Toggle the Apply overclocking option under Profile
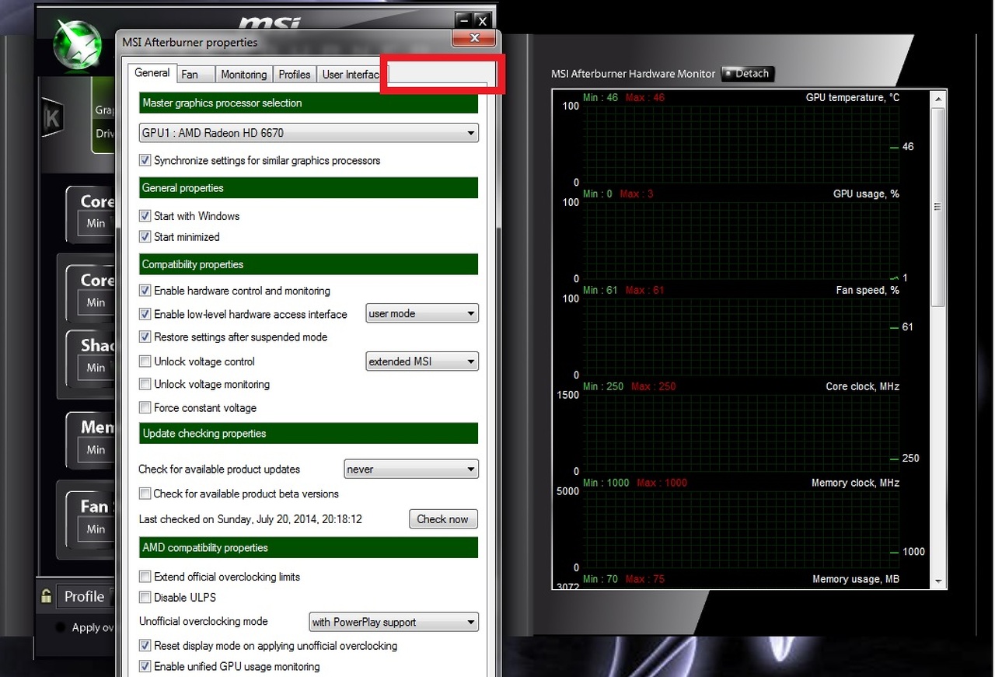Viewport: 995px width, 677px height. pyautogui.click(x=61, y=627)
